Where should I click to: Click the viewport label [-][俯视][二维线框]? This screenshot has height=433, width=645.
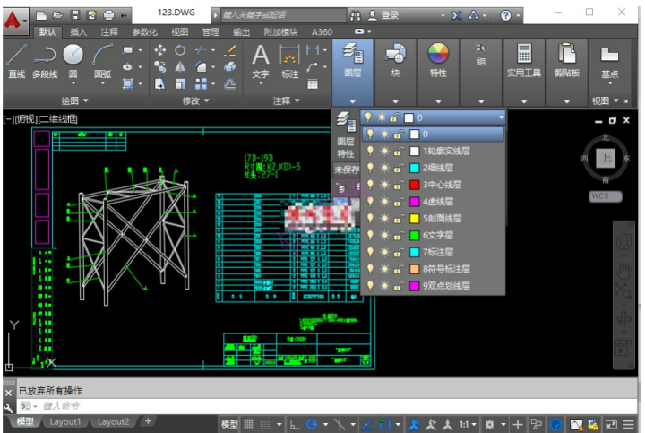pos(40,119)
